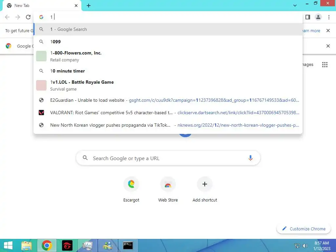Viewport: 336px width, 252px height.
Task: Open the Command Prompt taskbar window
Action: (x=128, y=245)
